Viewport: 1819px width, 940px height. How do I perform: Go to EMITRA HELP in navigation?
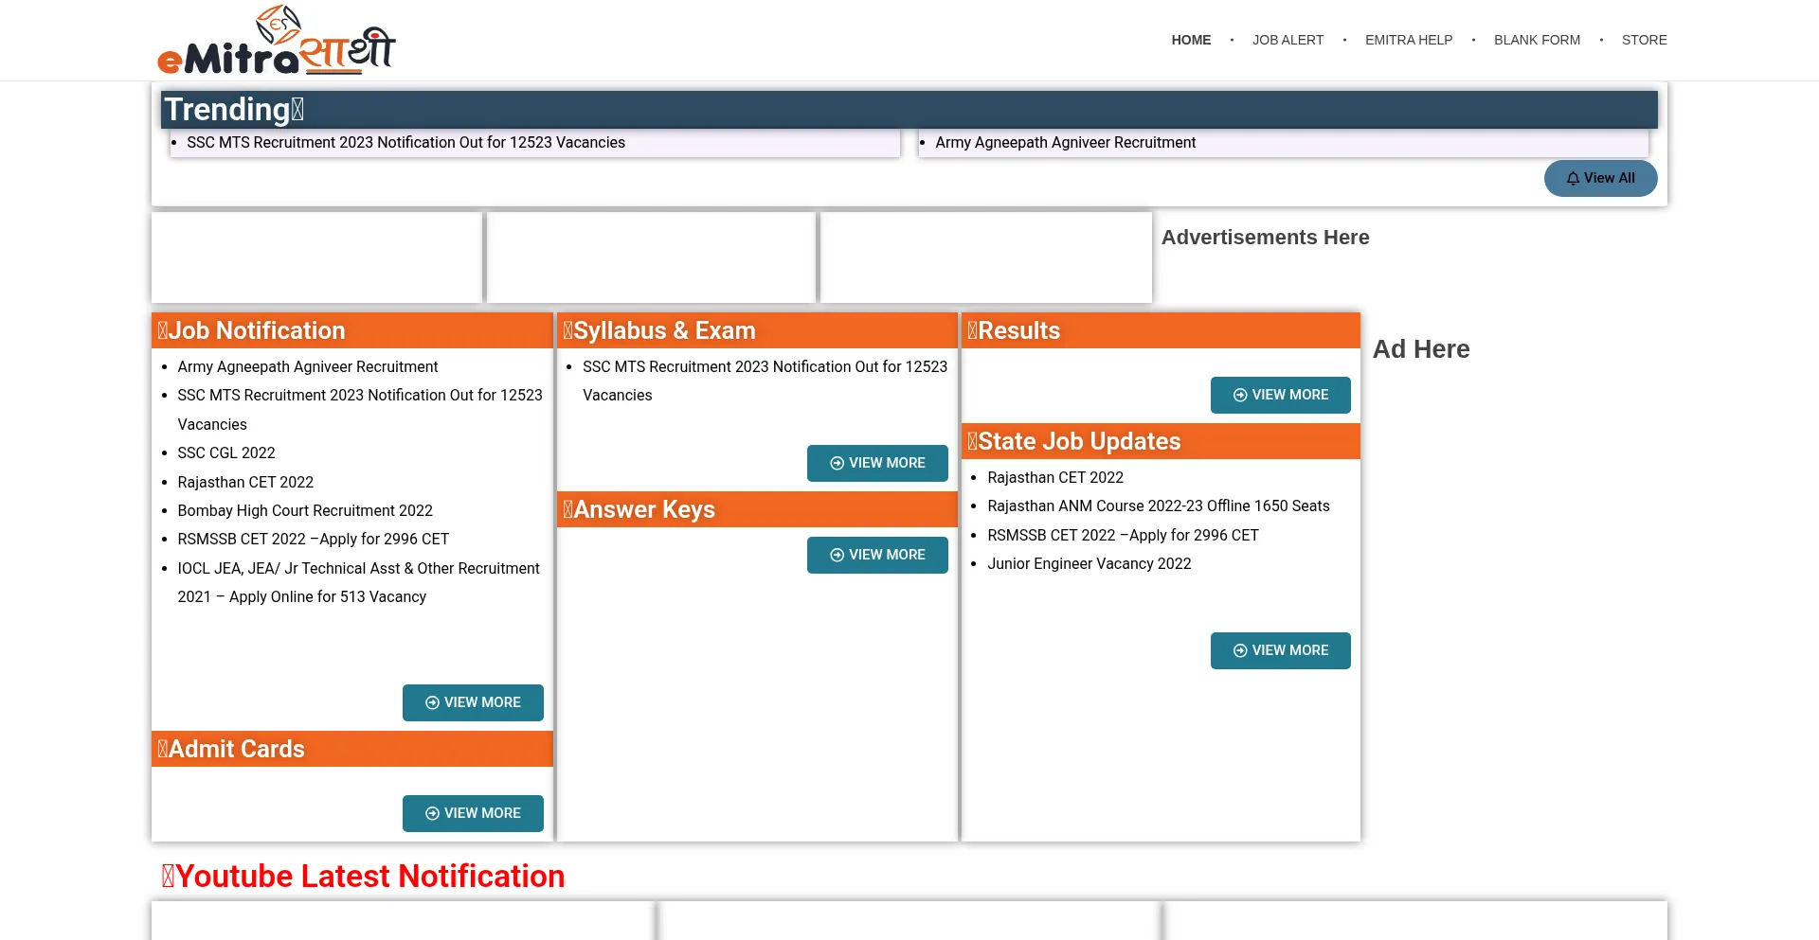1408,40
